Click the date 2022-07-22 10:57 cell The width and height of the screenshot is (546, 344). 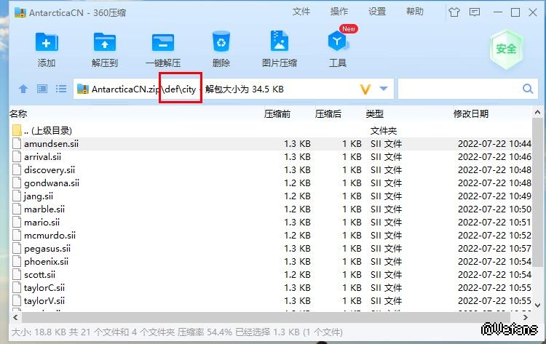[x=494, y=248]
